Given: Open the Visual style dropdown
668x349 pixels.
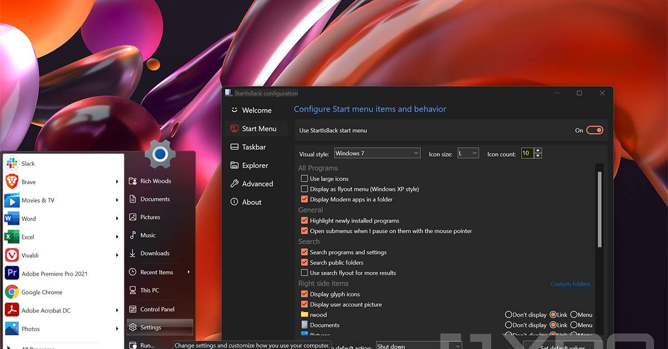Looking at the screenshot, I should (377, 153).
